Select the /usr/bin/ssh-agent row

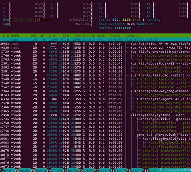[x=95, y=99]
